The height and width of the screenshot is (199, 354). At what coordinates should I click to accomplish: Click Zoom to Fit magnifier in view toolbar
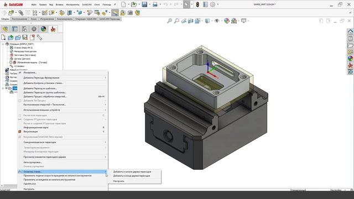(169, 21)
